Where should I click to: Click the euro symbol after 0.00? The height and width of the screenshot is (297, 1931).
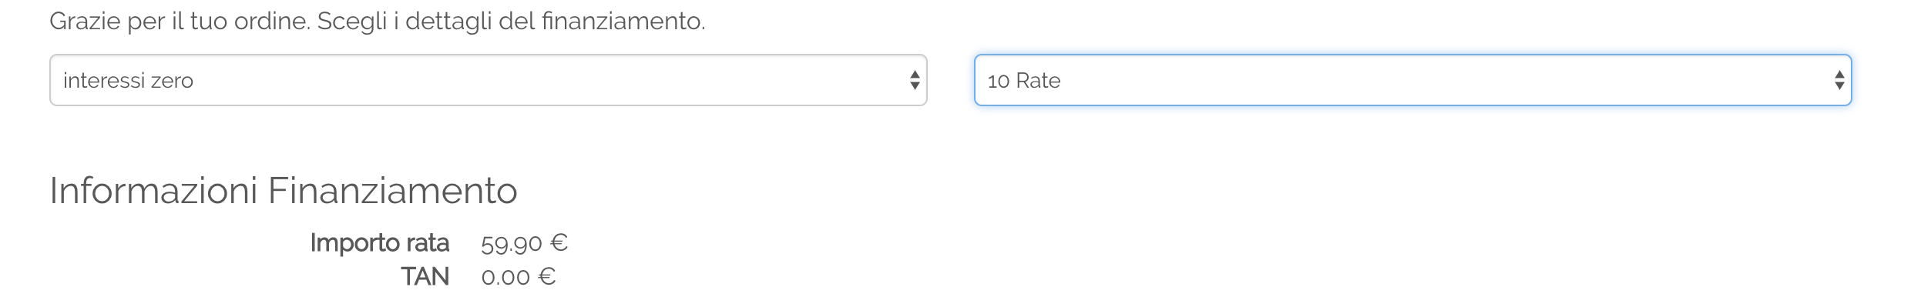547,276
